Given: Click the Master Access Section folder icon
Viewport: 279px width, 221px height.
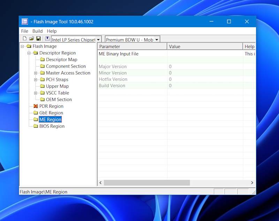Looking at the screenshot, I should point(42,73).
